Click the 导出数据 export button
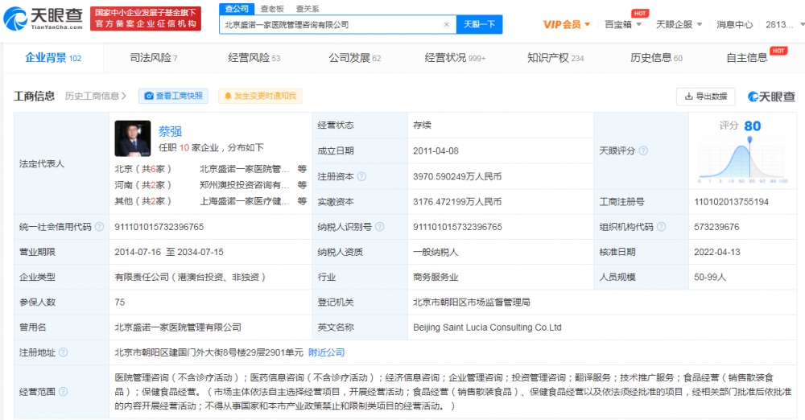The width and height of the screenshot is (805, 420). 706,97
